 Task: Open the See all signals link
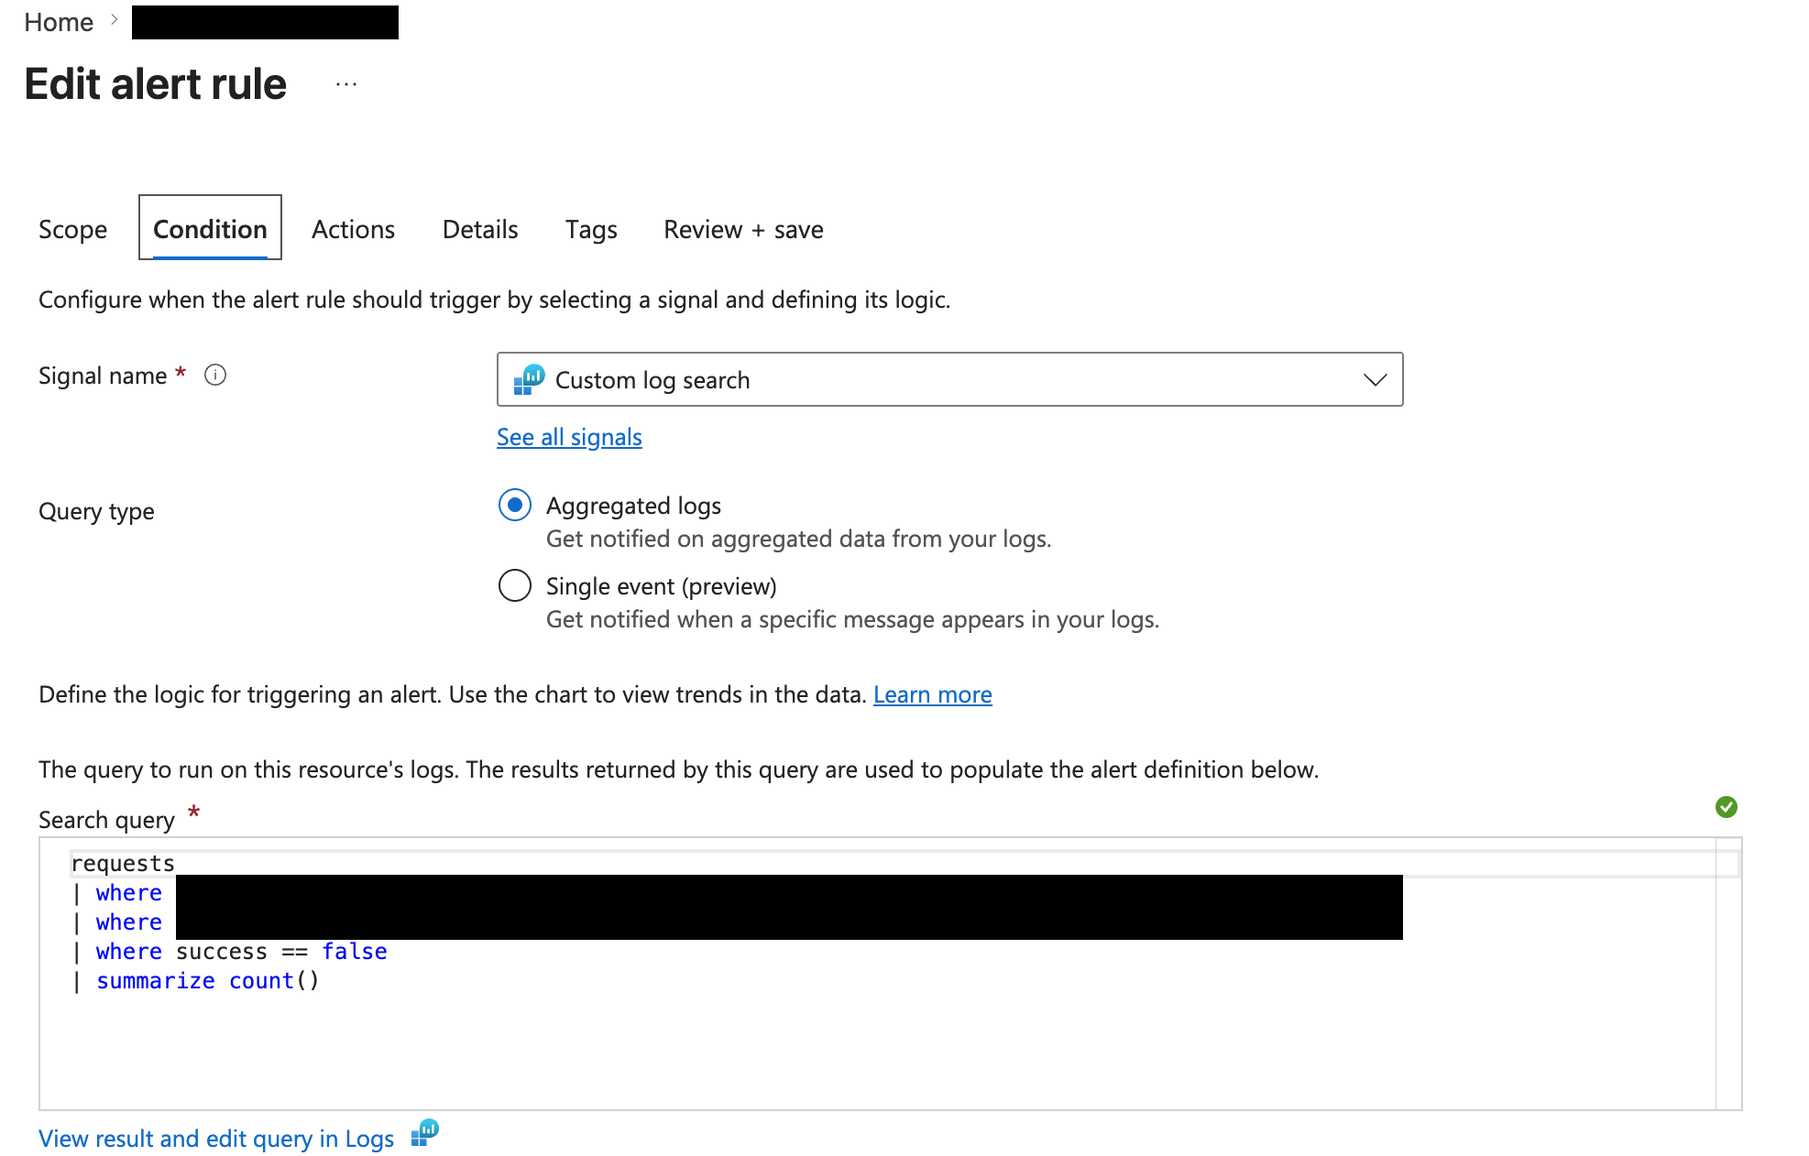[569, 437]
